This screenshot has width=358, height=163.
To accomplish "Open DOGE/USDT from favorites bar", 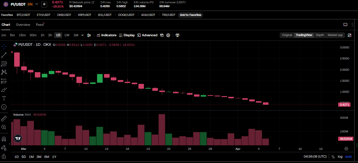I will click(x=126, y=15).
